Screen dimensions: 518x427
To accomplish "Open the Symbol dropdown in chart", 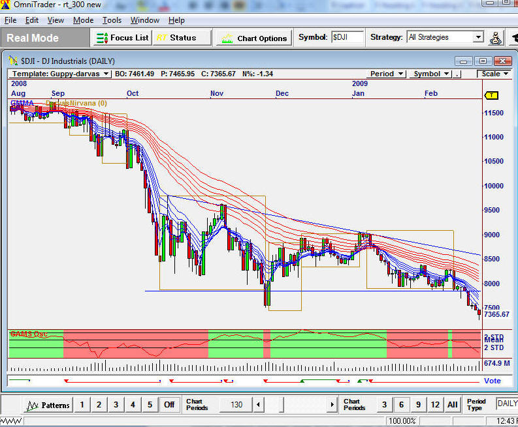I will point(430,74).
